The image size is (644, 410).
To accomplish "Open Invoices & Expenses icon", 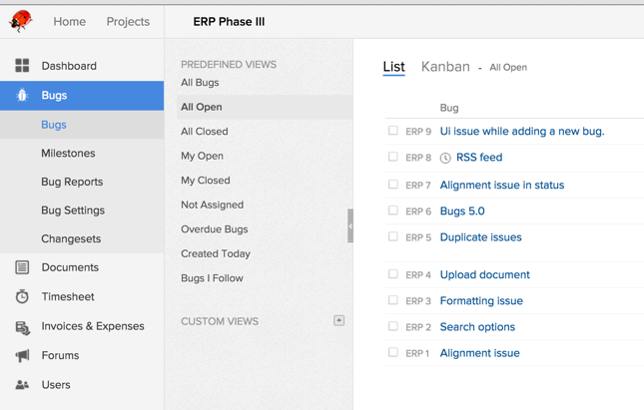I will (22, 326).
